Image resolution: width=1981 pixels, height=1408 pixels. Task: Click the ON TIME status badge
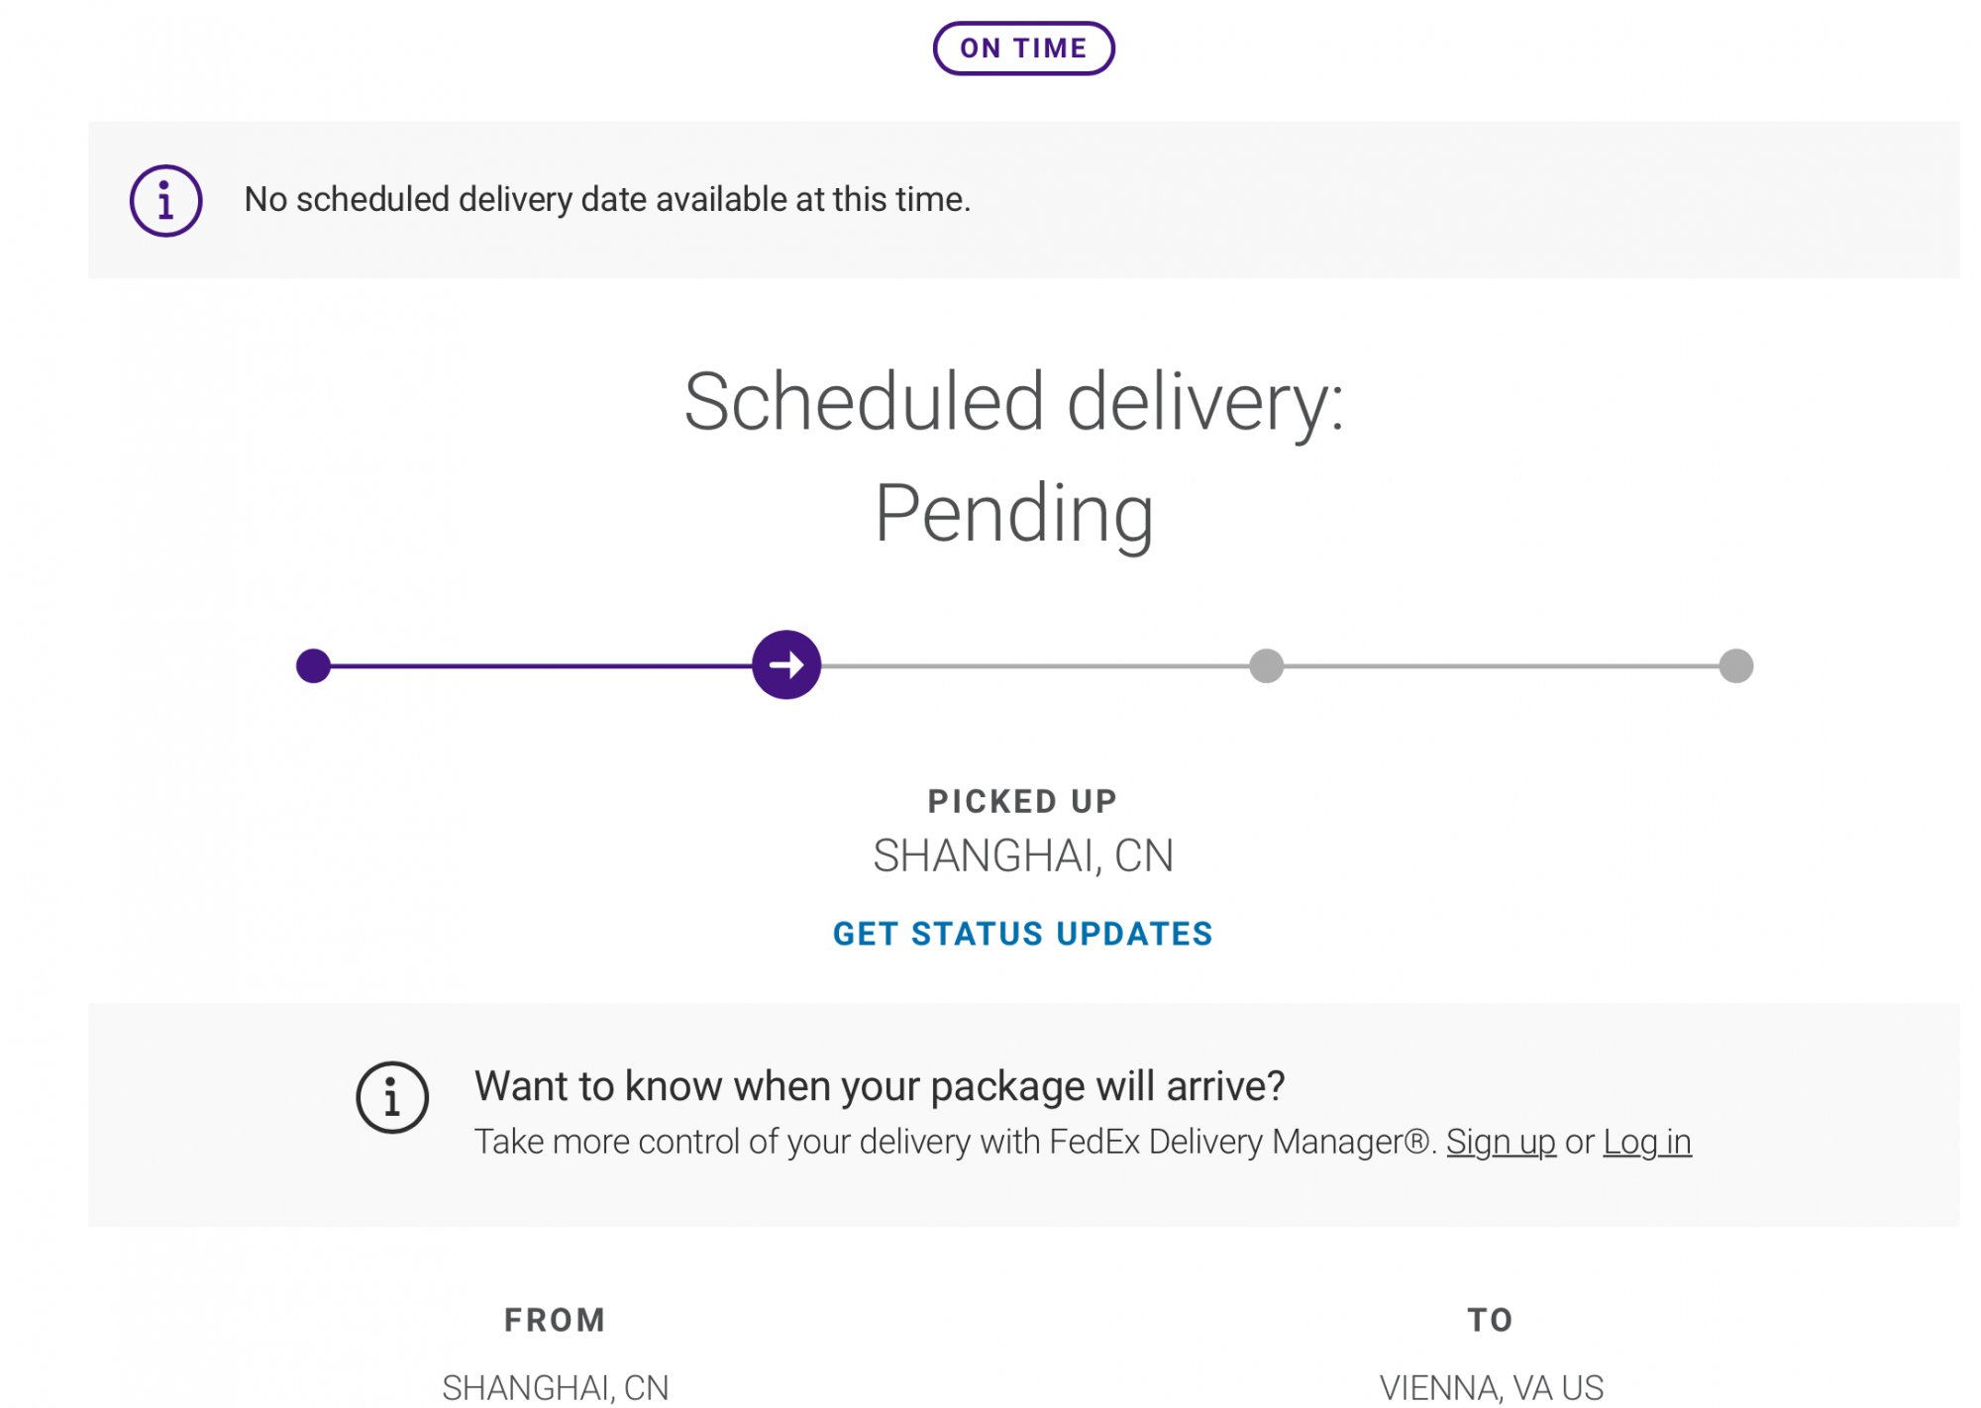coord(1023,49)
